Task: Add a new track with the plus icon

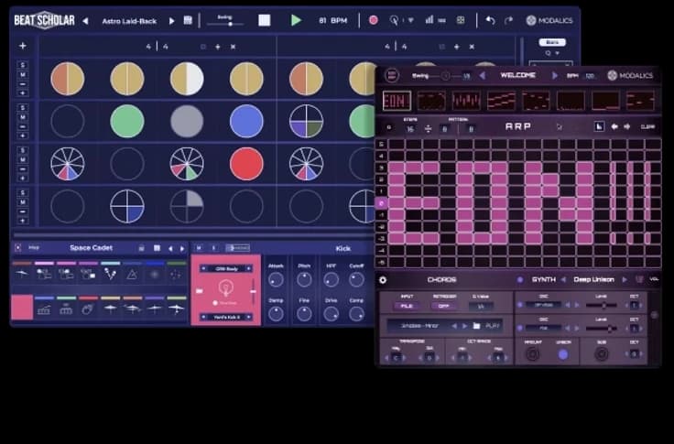Action: tap(22, 46)
